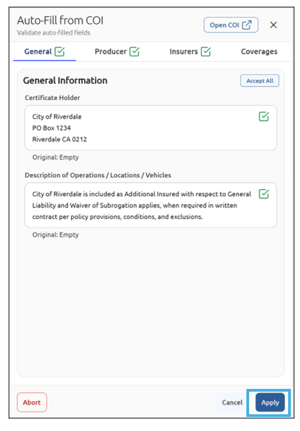Close the Auto-Fill from COI dialog

pos(273,25)
